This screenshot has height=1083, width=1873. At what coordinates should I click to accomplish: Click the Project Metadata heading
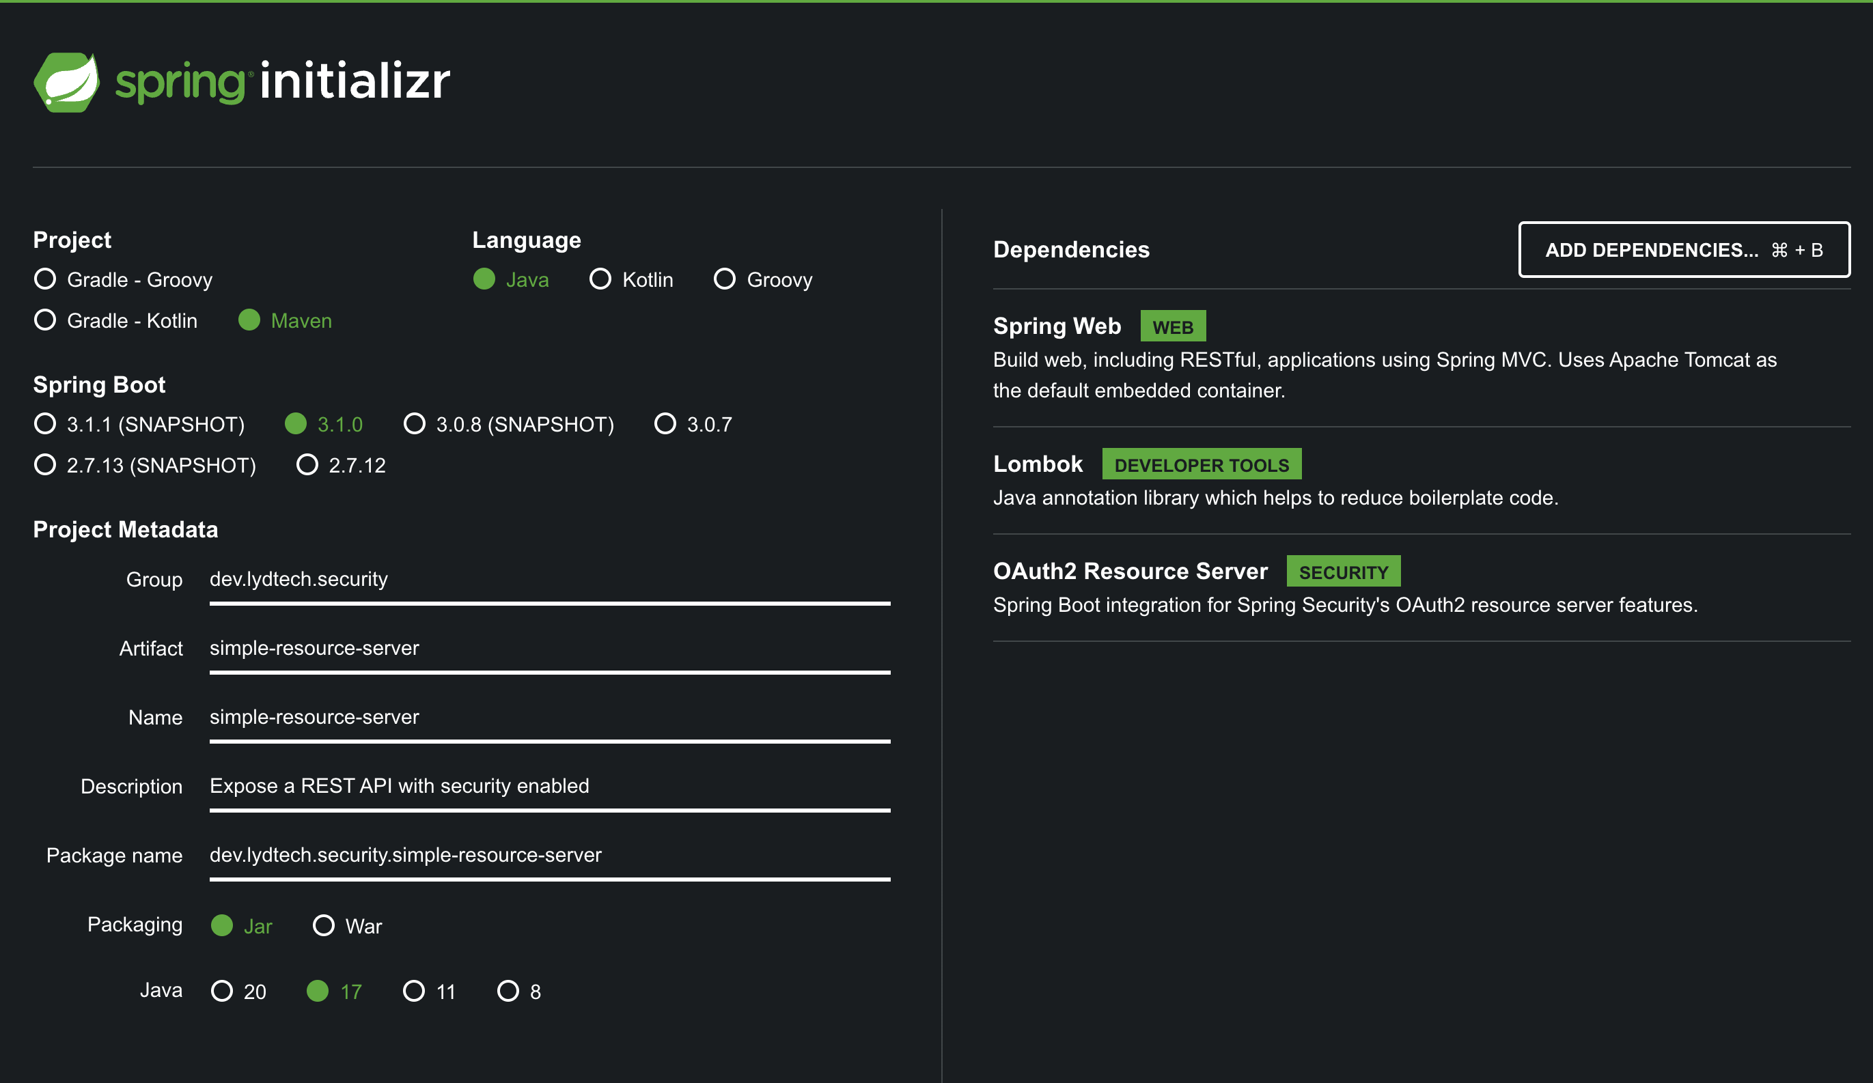126,530
